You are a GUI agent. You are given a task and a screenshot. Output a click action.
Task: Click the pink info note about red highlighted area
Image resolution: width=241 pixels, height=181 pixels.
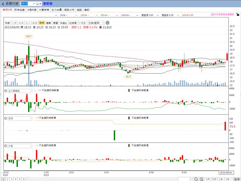point(223,14)
